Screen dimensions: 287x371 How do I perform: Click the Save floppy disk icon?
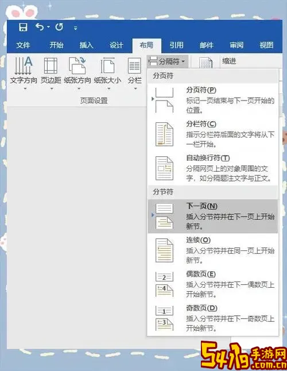point(23,27)
